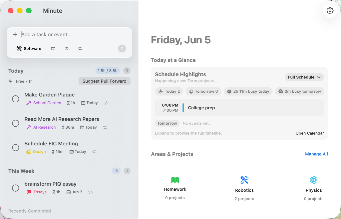Screen dimensions: 341x219
Task: Select the Today 2 chip
Action: click(169, 91)
